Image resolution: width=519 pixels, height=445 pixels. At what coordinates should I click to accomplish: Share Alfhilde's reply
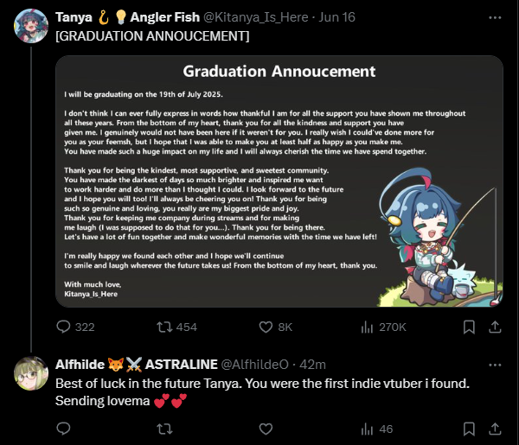pos(495,429)
